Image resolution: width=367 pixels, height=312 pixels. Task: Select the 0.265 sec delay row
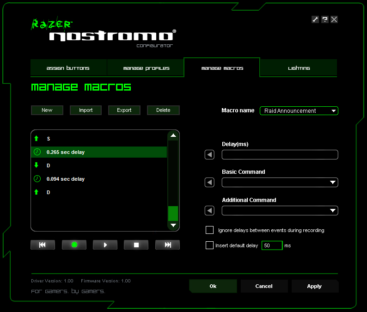(99, 152)
